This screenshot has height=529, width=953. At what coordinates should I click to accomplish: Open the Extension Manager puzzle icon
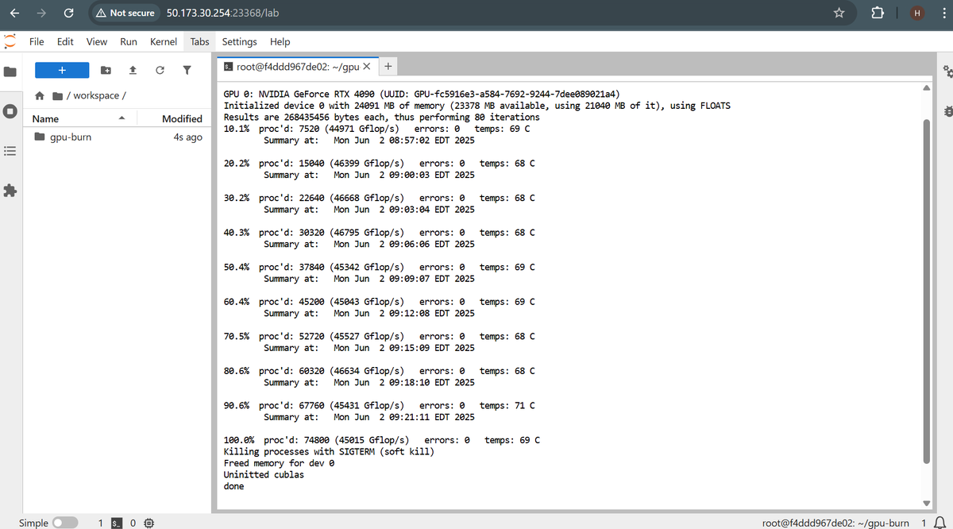point(10,191)
